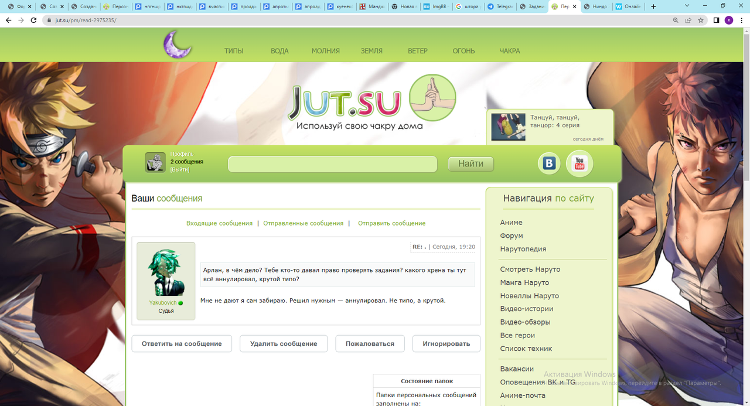This screenshot has width=750, height=406.
Task: Open the ВОДА menu item
Action: click(279, 51)
